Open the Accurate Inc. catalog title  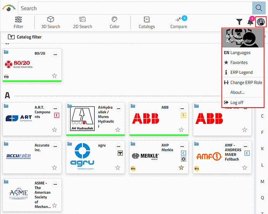coord(42,147)
